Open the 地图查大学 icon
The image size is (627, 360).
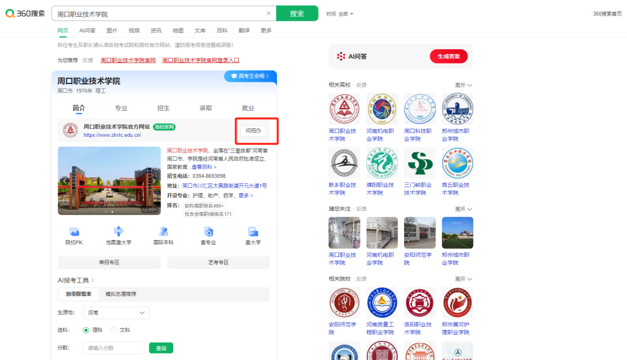[118, 232]
